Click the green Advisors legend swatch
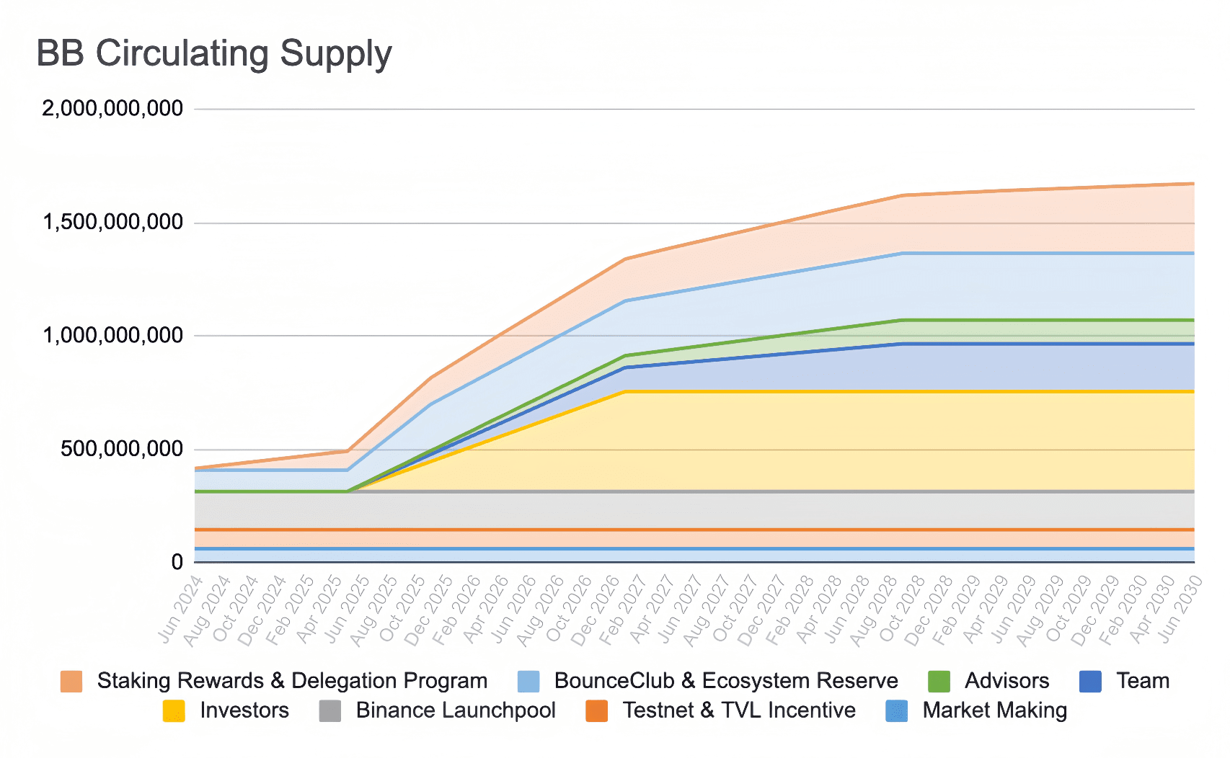Screen dimensions: 1230x758 939,681
